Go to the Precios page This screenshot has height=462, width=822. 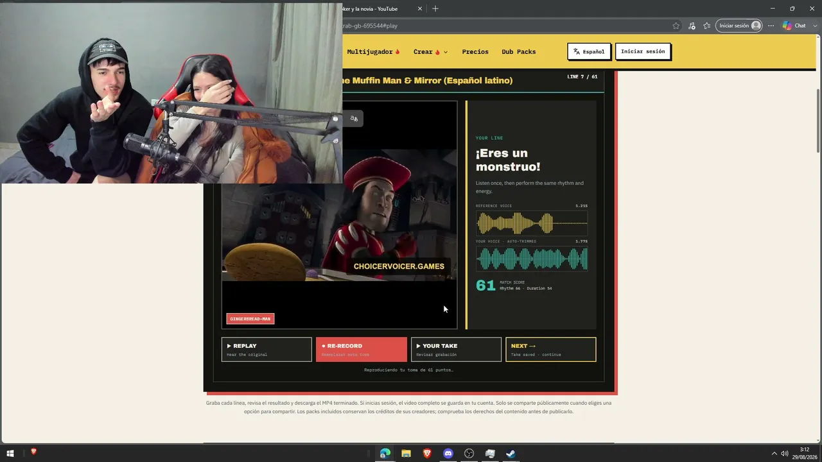coord(475,52)
